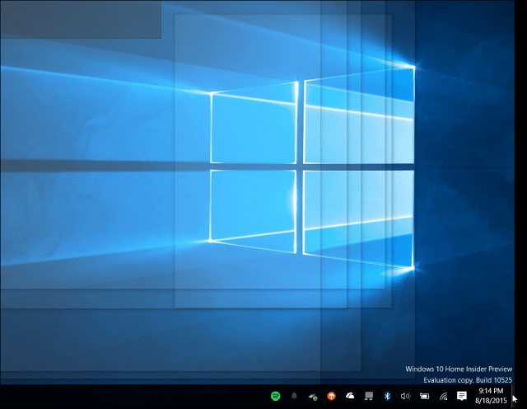The height and width of the screenshot is (409, 527).
Task: Open the speaker volume control
Action: tap(406, 396)
